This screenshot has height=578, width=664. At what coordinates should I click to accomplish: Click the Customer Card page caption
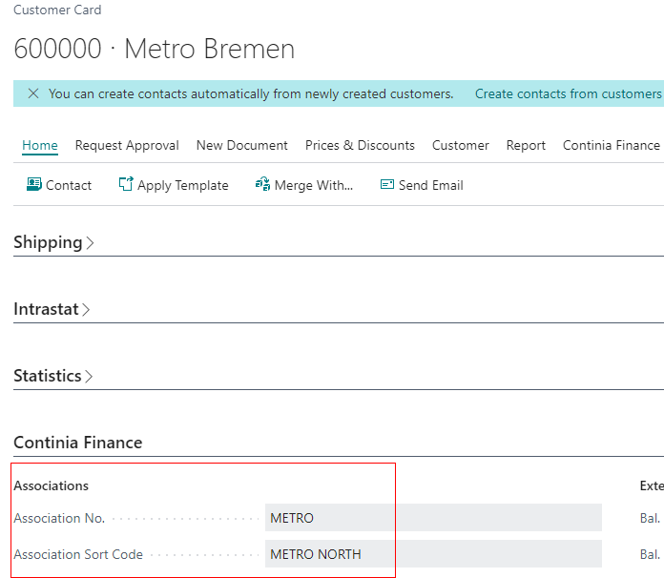tap(57, 10)
